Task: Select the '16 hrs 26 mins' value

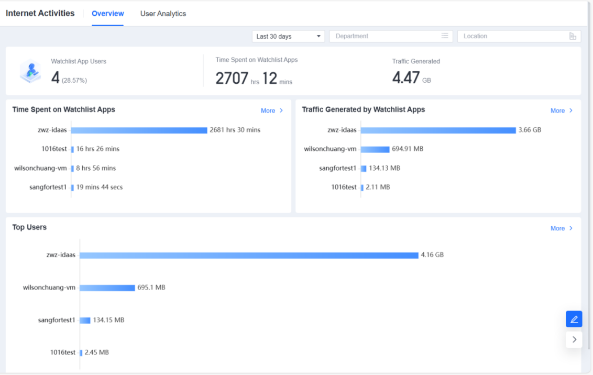Action: (x=98, y=149)
